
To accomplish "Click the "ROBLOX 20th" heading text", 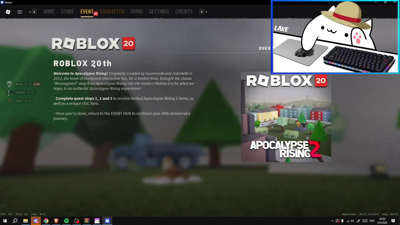I will (x=82, y=63).
